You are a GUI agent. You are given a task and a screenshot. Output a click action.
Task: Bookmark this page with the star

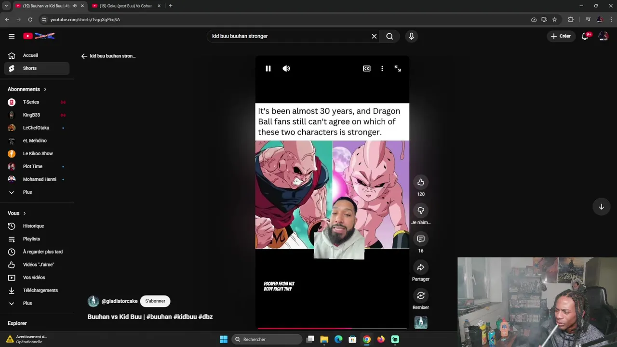point(554,20)
